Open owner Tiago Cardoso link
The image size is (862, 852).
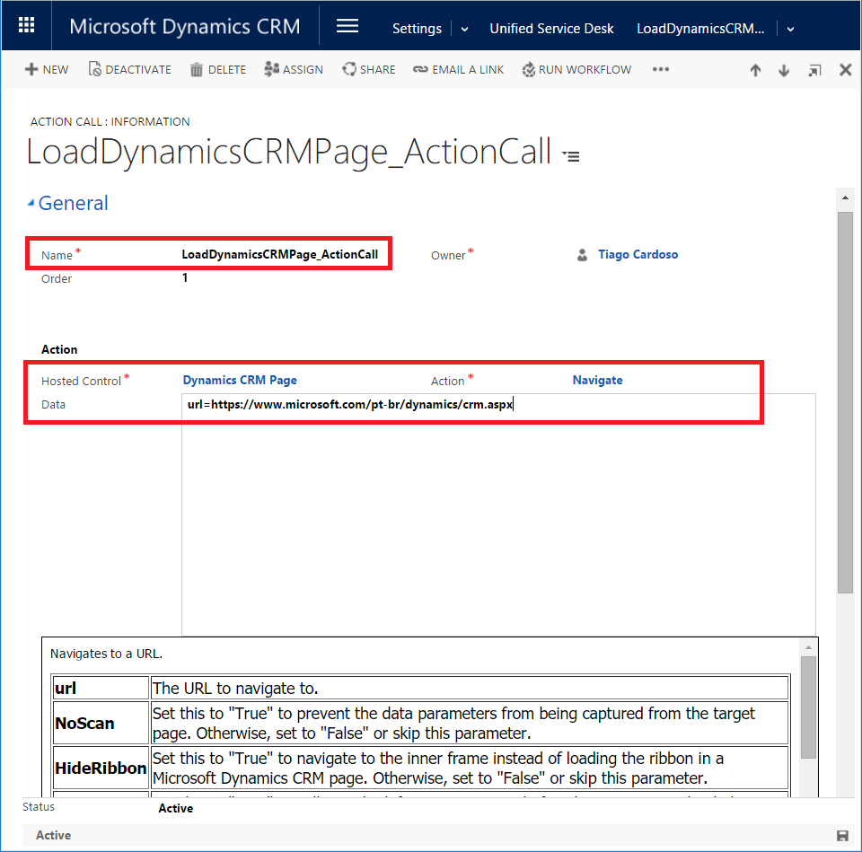pyautogui.click(x=638, y=254)
